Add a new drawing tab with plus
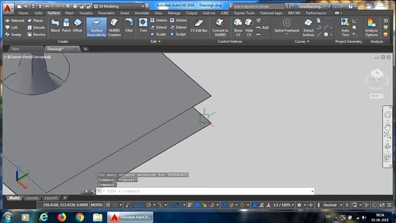The width and height of the screenshot is (396, 223). click(x=85, y=49)
